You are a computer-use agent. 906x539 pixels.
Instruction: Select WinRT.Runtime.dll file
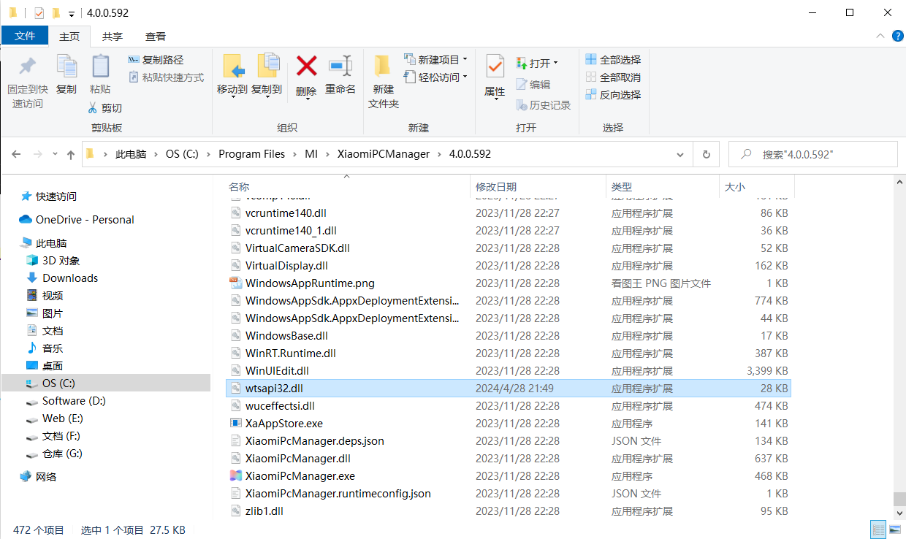coord(291,353)
